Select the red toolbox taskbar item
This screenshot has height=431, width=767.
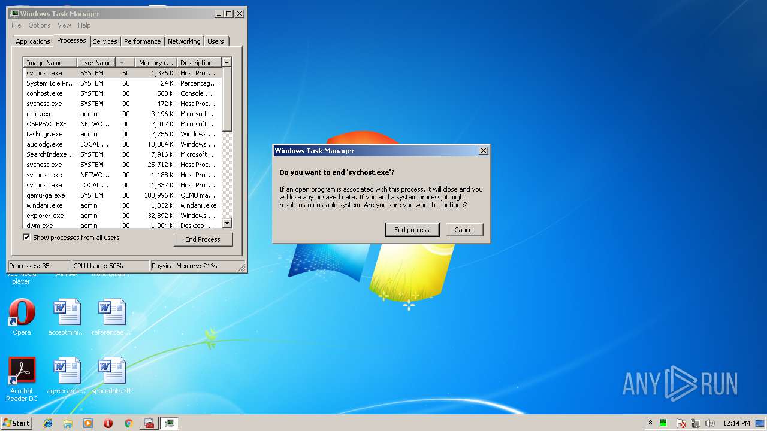click(x=149, y=423)
